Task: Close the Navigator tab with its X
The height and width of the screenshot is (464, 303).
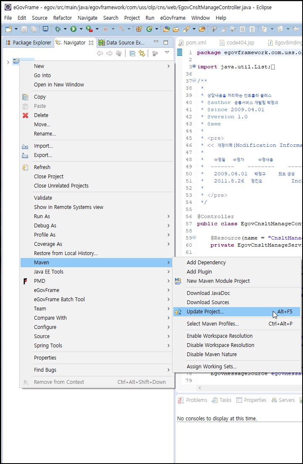Action: coord(91,43)
